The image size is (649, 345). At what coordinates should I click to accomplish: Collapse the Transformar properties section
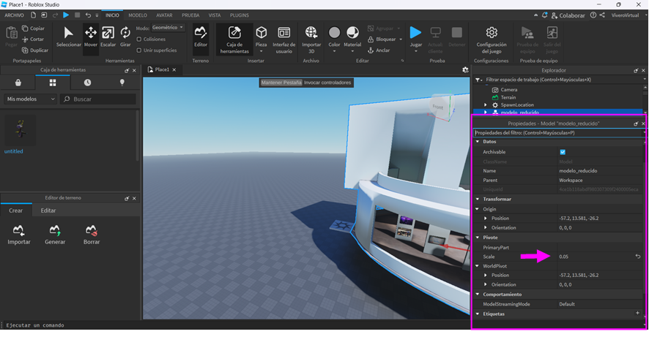[x=478, y=199]
